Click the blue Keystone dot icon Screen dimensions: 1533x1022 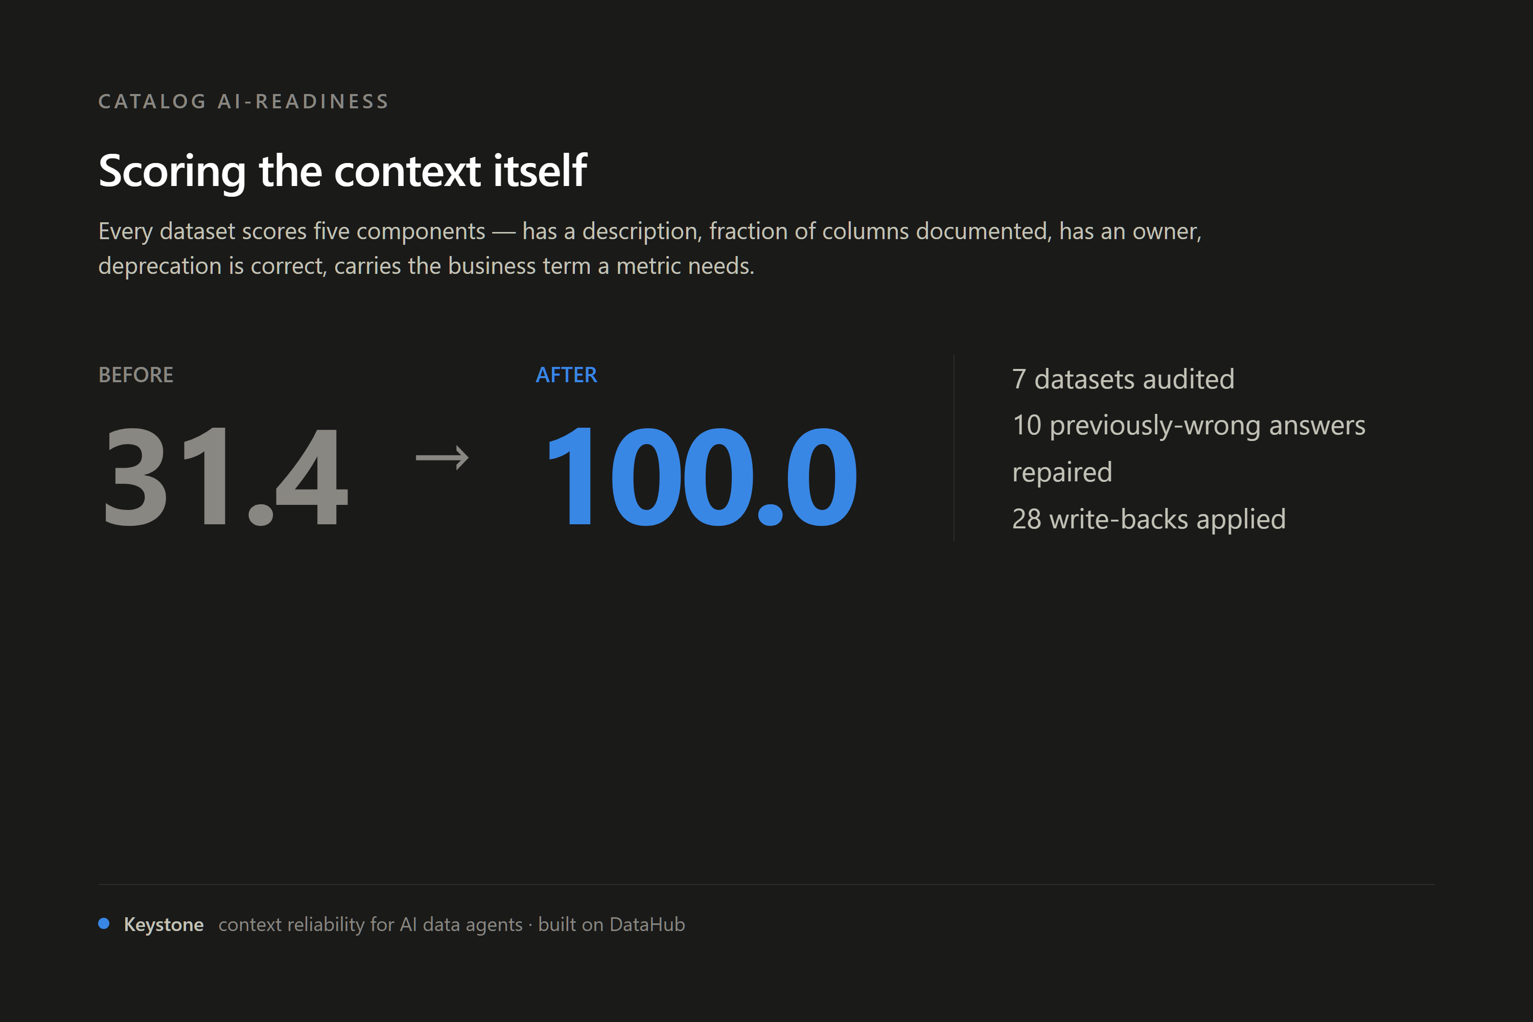click(104, 923)
